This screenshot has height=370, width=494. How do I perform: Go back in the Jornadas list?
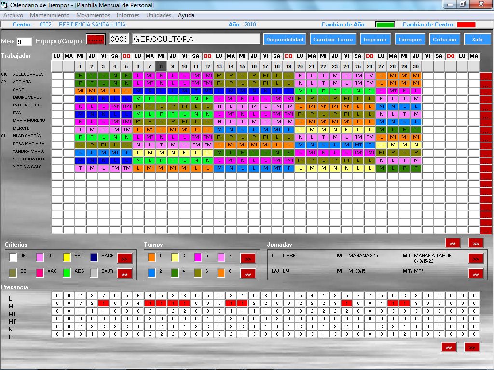(x=476, y=274)
